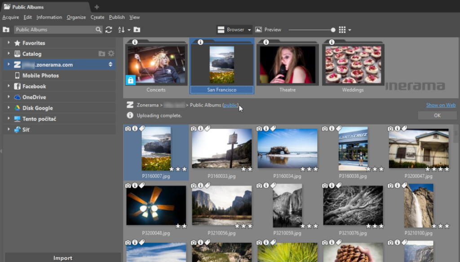Open the Information menu
The image size is (460, 262).
click(49, 17)
